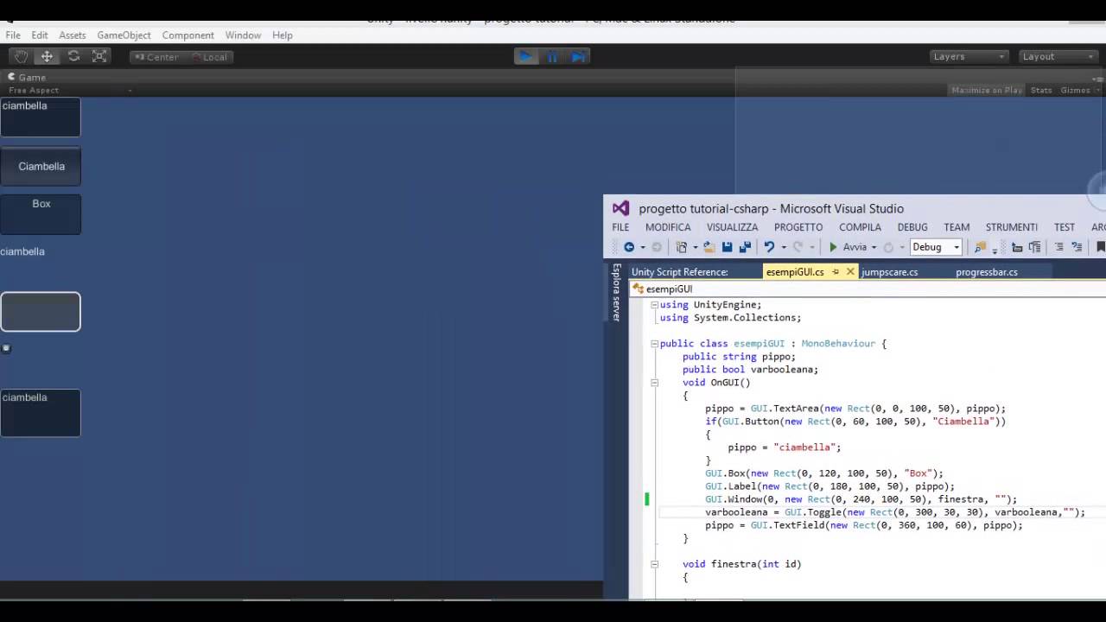The width and height of the screenshot is (1106, 622).
Task: Click the Unity Play button
Action: coord(525,56)
